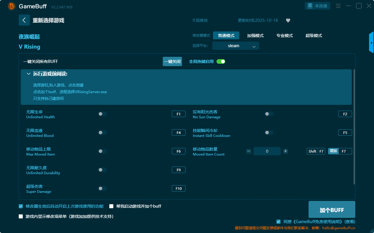Click the GameBuff logo icon
Image resolution: width=374 pixels, height=233 pixels.
(x=12, y=6)
